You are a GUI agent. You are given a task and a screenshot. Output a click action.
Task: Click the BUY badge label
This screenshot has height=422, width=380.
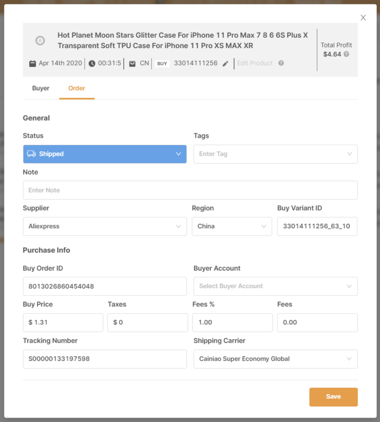pyautogui.click(x=161, y=63)
